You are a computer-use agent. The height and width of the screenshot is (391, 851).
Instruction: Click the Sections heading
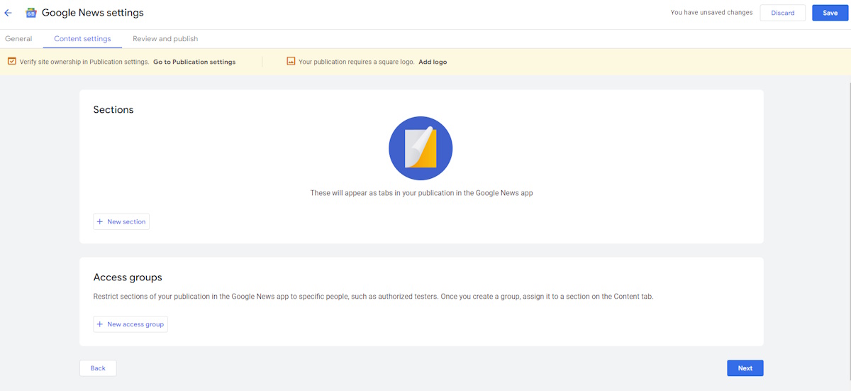113,110
